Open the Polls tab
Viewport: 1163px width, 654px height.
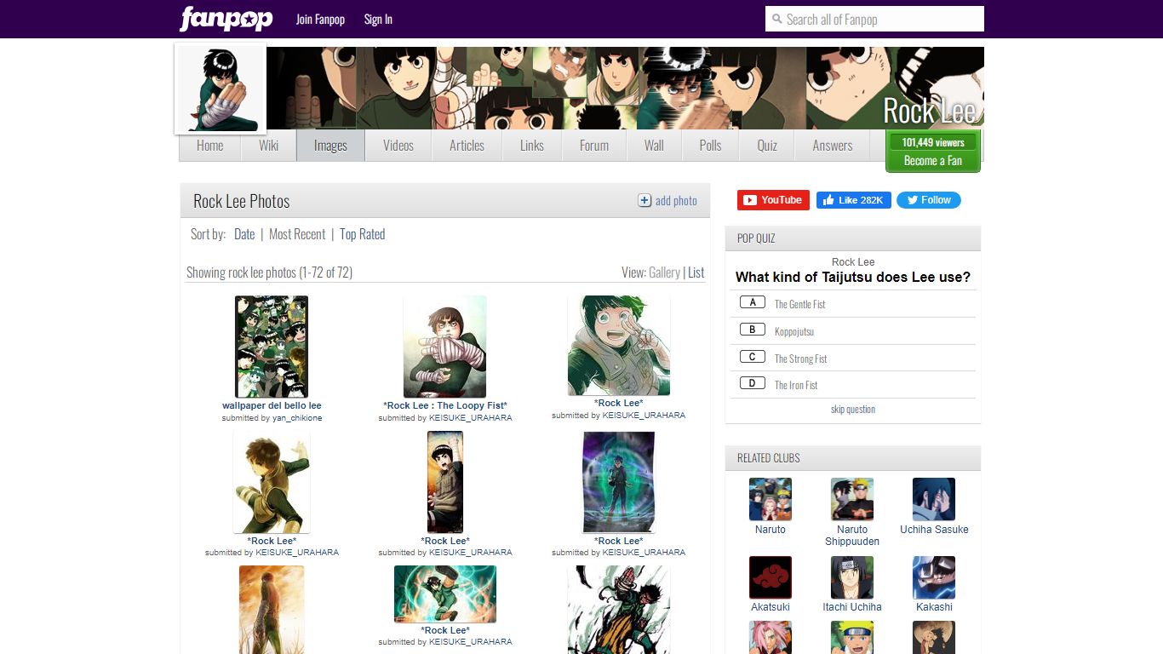pos(711,146)
